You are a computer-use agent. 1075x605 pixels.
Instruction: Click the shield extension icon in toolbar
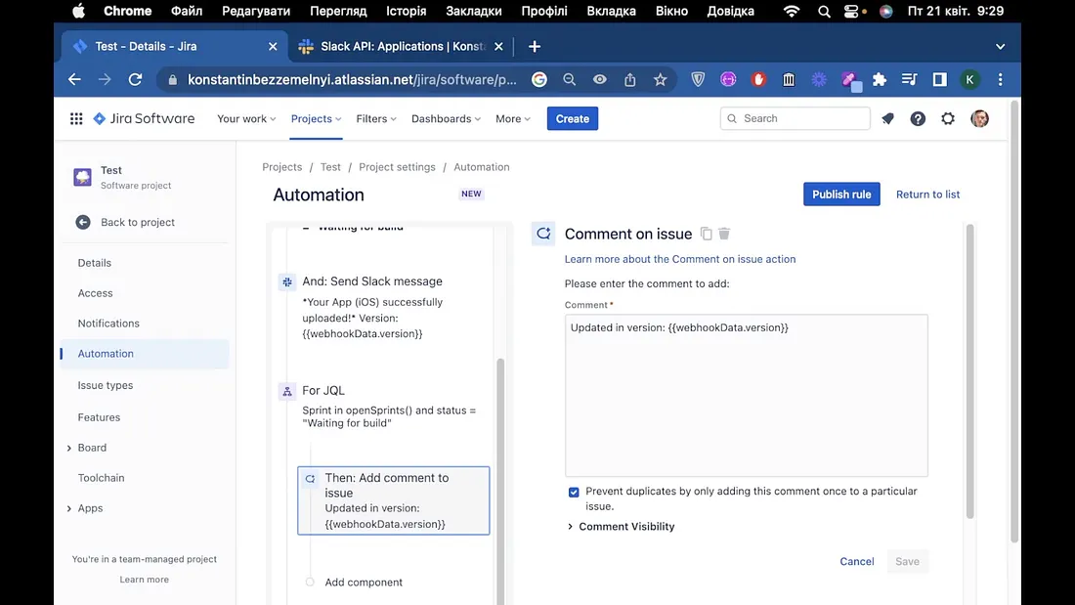[x=698, y=79]
